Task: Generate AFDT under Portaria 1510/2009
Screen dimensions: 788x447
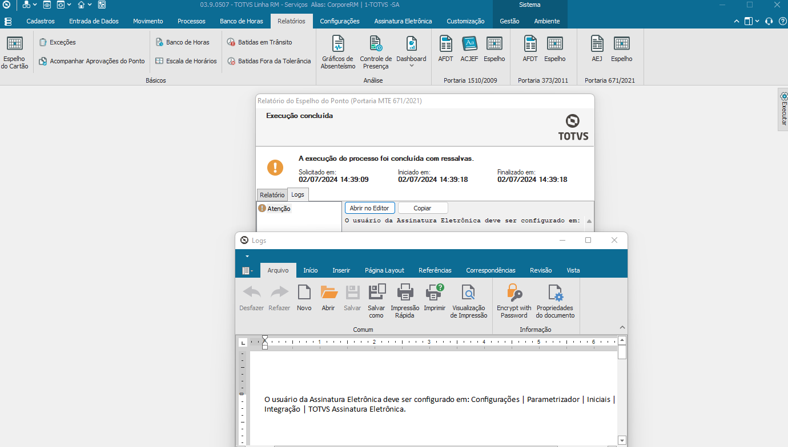Action: click(446, 49)
